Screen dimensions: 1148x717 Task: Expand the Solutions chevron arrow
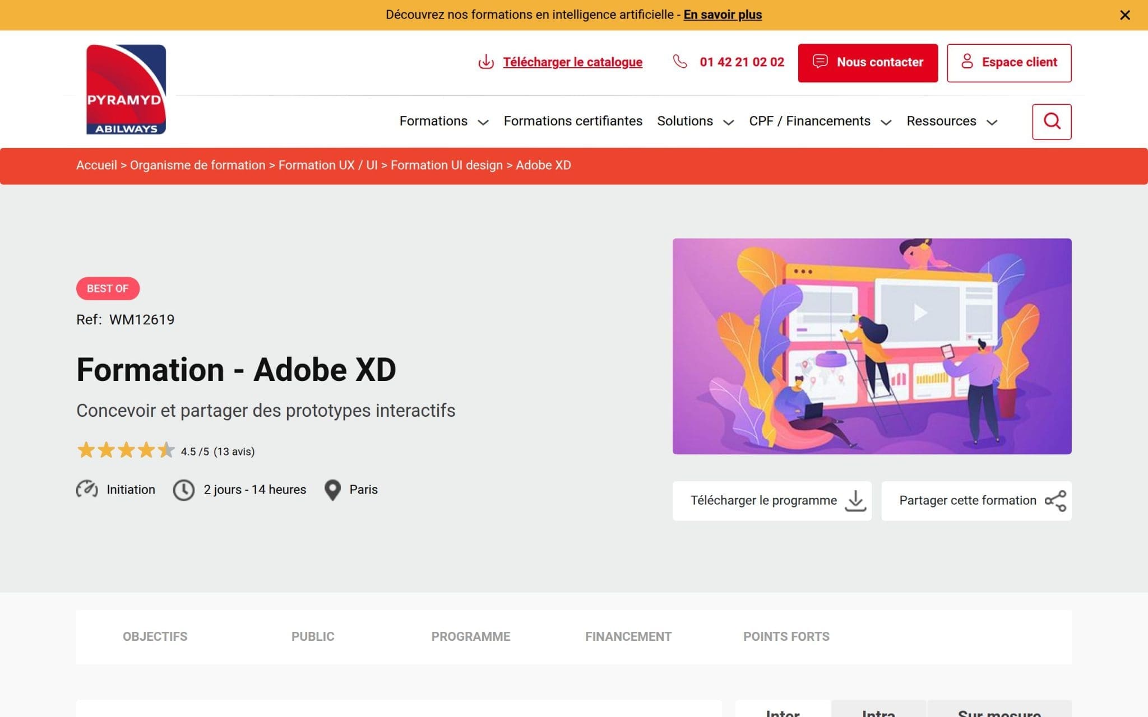pyautogui.click(x=729, y=122)
